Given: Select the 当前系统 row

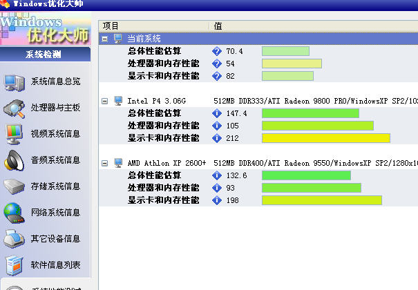Looking at the screenshot, I should 258,39.
